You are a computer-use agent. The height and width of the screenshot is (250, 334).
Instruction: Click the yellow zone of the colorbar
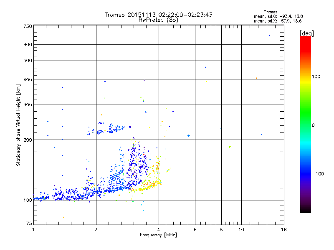click(306, 82)
